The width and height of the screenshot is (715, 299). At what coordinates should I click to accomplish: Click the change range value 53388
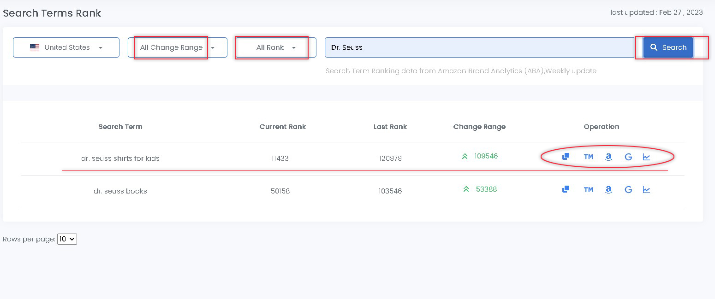click(486, 189)
